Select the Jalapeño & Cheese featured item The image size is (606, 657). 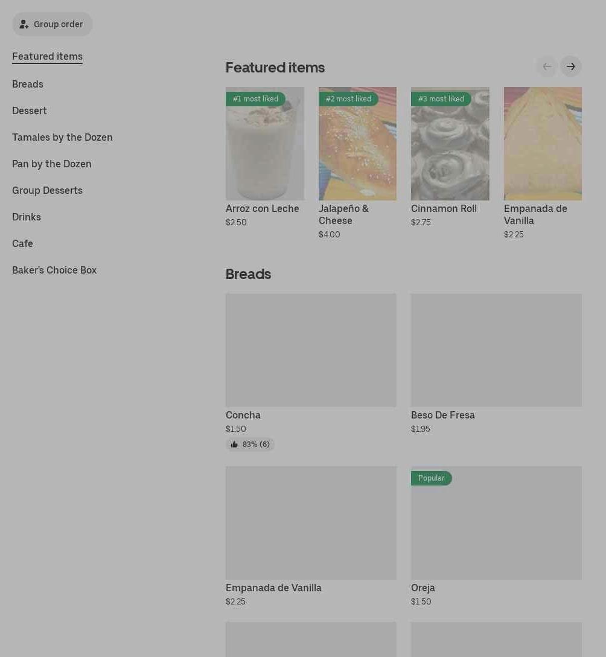(x=357, y=145)
